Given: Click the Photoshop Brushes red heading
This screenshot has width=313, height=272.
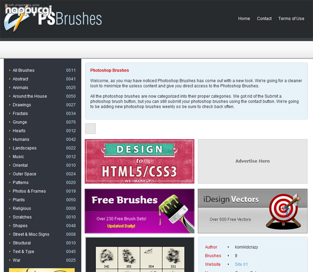Looking at the screenshot, I should coord(110,70).
